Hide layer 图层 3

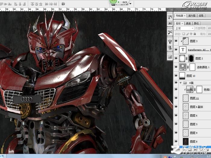pyautogui.click(x=176, y=41)
